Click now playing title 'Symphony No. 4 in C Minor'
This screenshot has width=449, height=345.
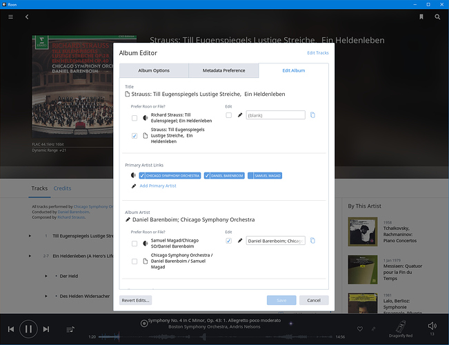(214, 320)
